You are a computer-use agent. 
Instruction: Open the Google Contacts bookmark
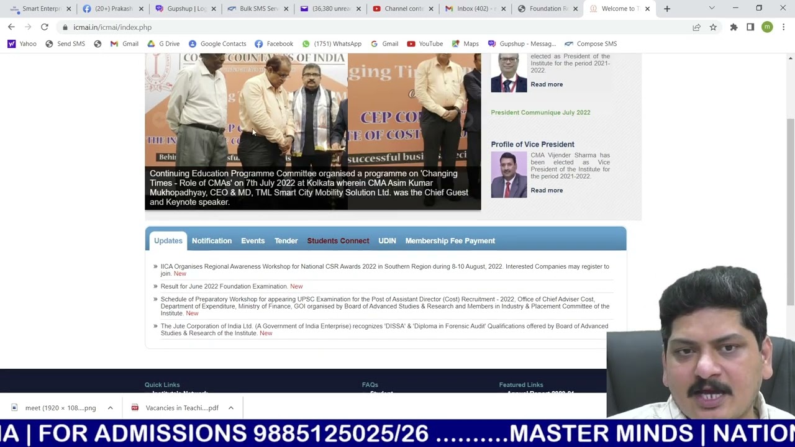(x=217, y=44)
